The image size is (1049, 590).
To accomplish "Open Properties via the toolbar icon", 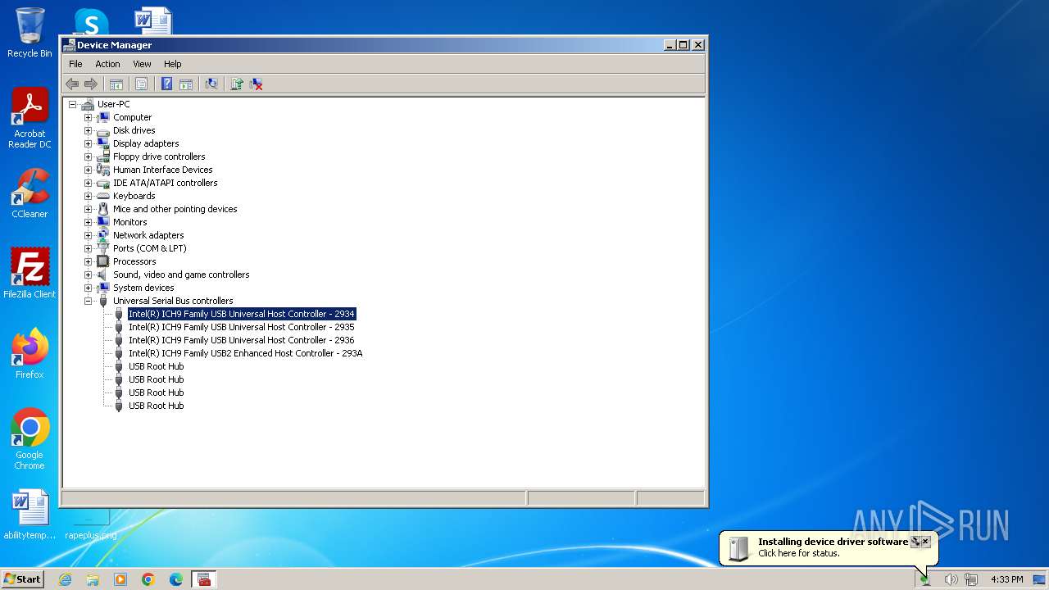I will point(141,84).
